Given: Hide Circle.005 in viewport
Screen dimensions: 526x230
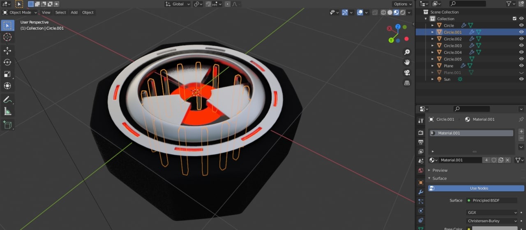Looking at the screenshot, I should tap(521, 59).
